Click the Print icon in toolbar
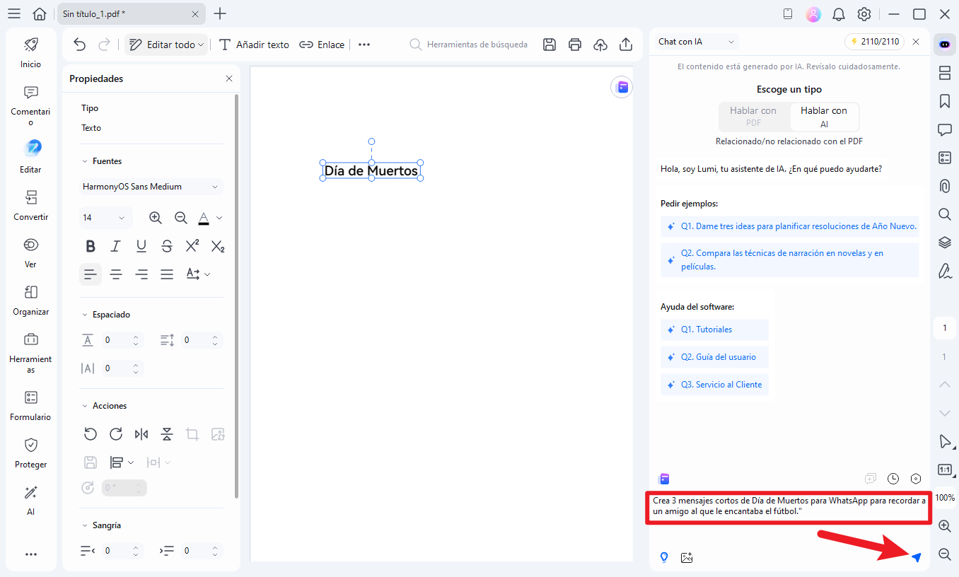The image size is (959, 577). click(575, 45)
